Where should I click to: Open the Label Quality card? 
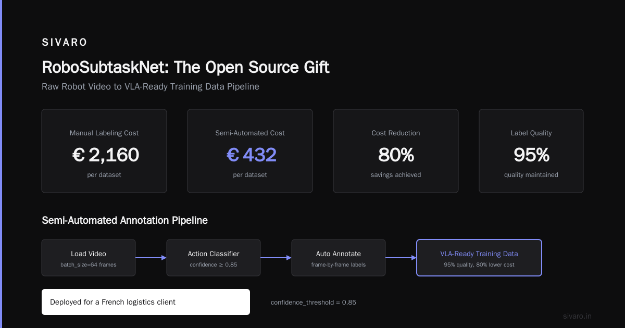[x=531, y=151]
